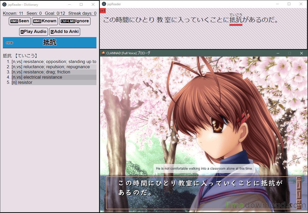
Task: Click the japReader Dictionary window icon
Action: point(4,4)
